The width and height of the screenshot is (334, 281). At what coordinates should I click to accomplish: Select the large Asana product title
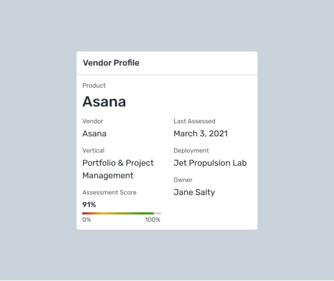click(104, 102)
